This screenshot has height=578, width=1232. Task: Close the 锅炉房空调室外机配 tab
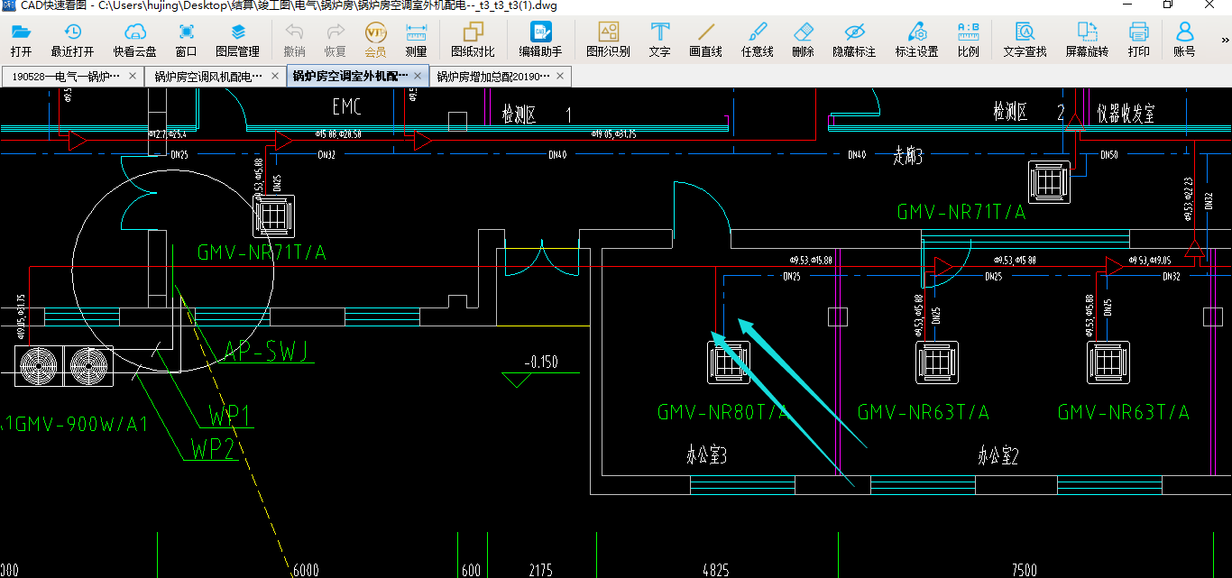coord(417,77)
